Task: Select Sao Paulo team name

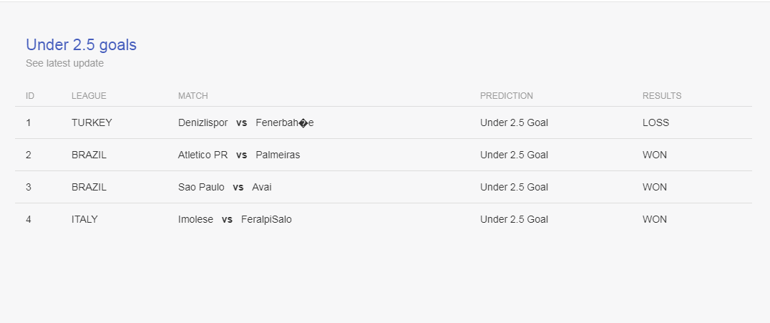Action: coord(201,188)
